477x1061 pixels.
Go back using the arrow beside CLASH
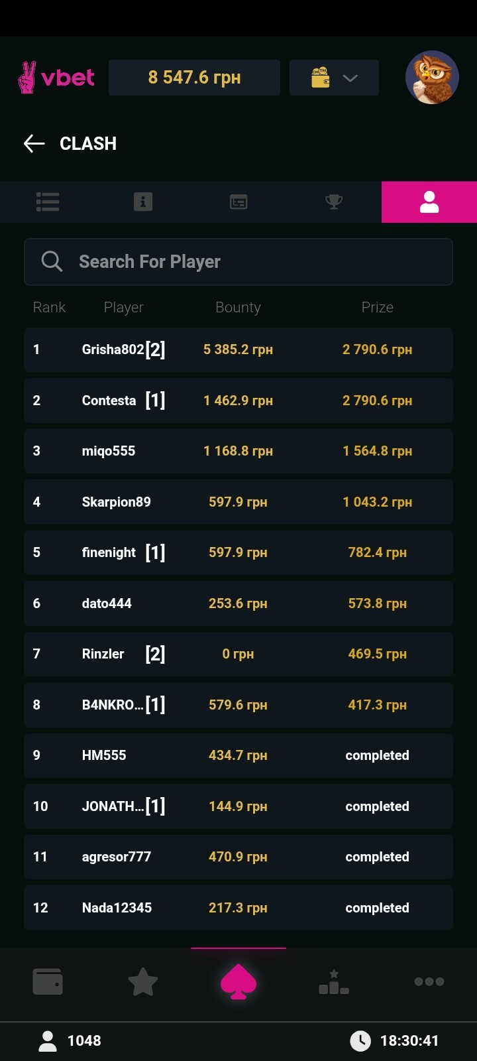pos(34,143)
